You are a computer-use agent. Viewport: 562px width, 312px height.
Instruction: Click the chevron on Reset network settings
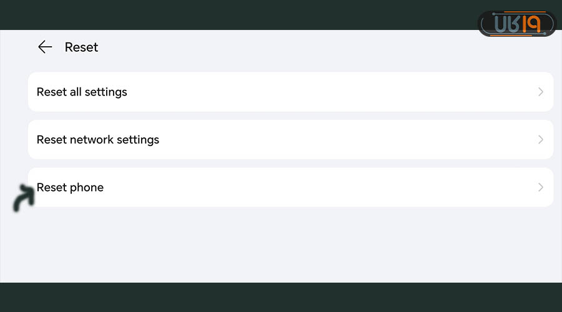tap(540, 140)
